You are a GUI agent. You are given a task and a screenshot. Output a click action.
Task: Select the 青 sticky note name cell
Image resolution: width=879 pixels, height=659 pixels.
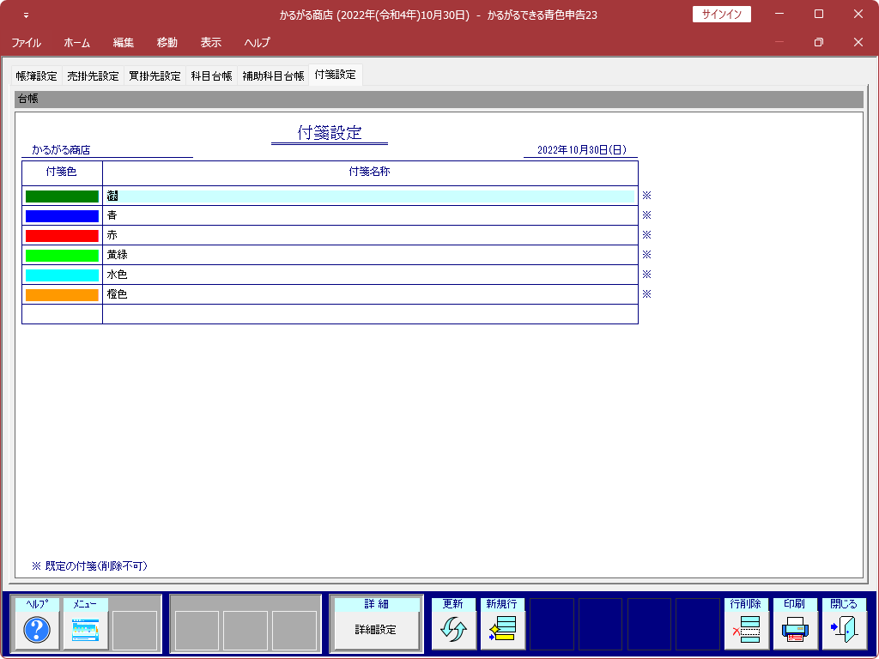pyautogui.click(x=371, y=215)
